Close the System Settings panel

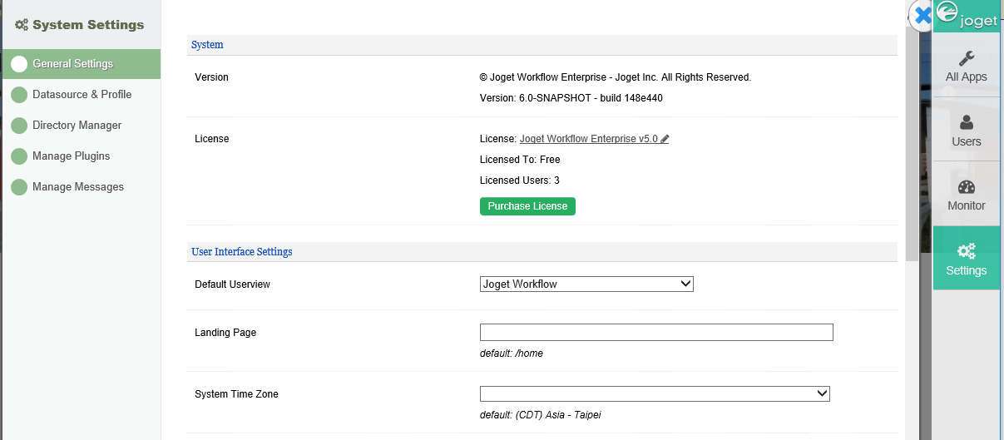pyautogui.click(x=922, y=15)
